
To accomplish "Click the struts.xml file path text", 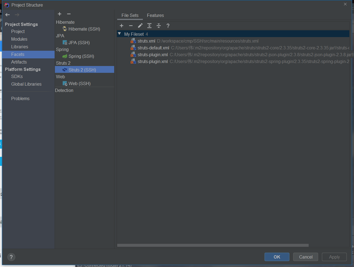I will [x=208, y=41].
